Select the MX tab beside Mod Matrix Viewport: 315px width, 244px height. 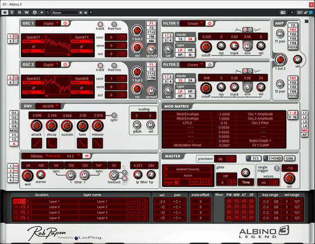305,130
